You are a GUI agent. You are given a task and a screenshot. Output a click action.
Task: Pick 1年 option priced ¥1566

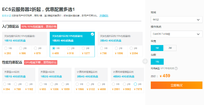(77, 84)
